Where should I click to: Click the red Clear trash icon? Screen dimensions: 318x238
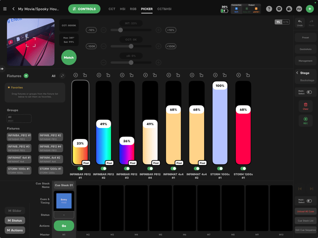tap(306, 106)
